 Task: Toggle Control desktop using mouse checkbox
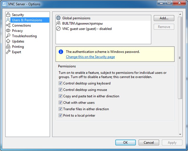[61, 90]
